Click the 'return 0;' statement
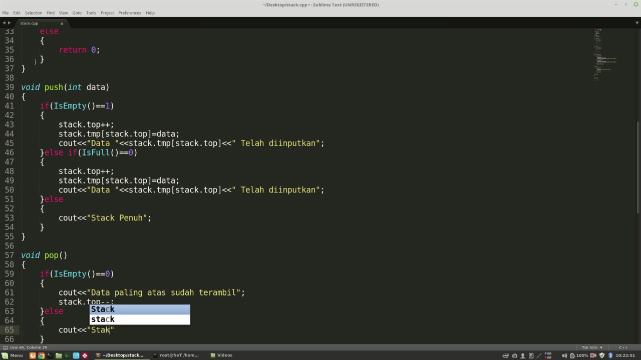This screenshot has width=641, height=360. pos(79,50)
